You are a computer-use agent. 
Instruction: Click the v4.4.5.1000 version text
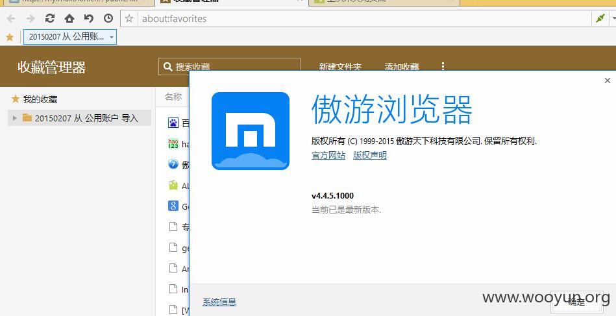332,195
